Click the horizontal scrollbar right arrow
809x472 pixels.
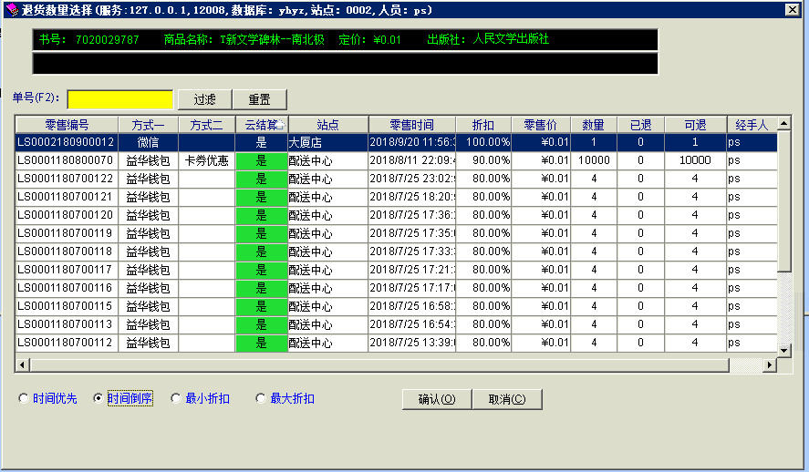click(770, 364)
